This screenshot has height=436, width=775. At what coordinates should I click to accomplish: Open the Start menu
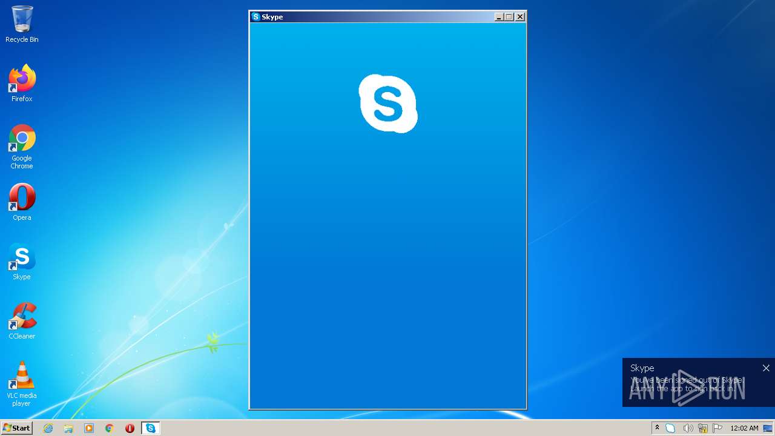(x=16, y=428)
